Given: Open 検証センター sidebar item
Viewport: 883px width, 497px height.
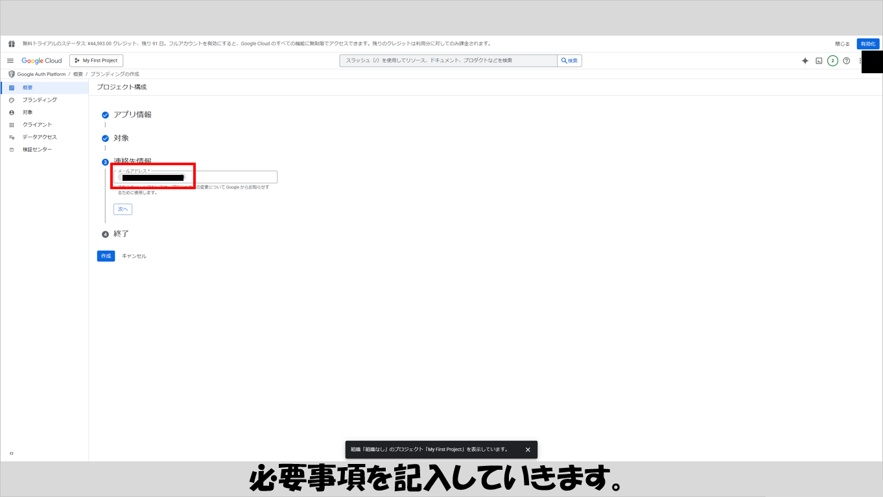Looking at the screenshot, I should (37, 150).
